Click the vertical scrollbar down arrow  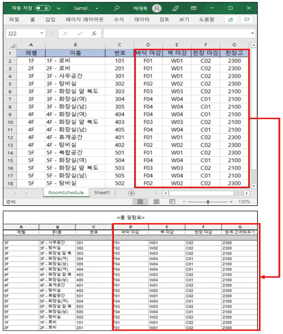click(253, 186)
